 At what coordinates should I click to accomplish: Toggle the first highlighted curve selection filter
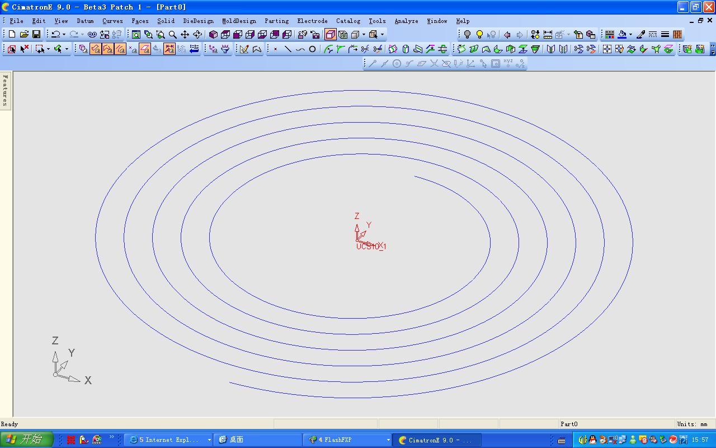96,49
